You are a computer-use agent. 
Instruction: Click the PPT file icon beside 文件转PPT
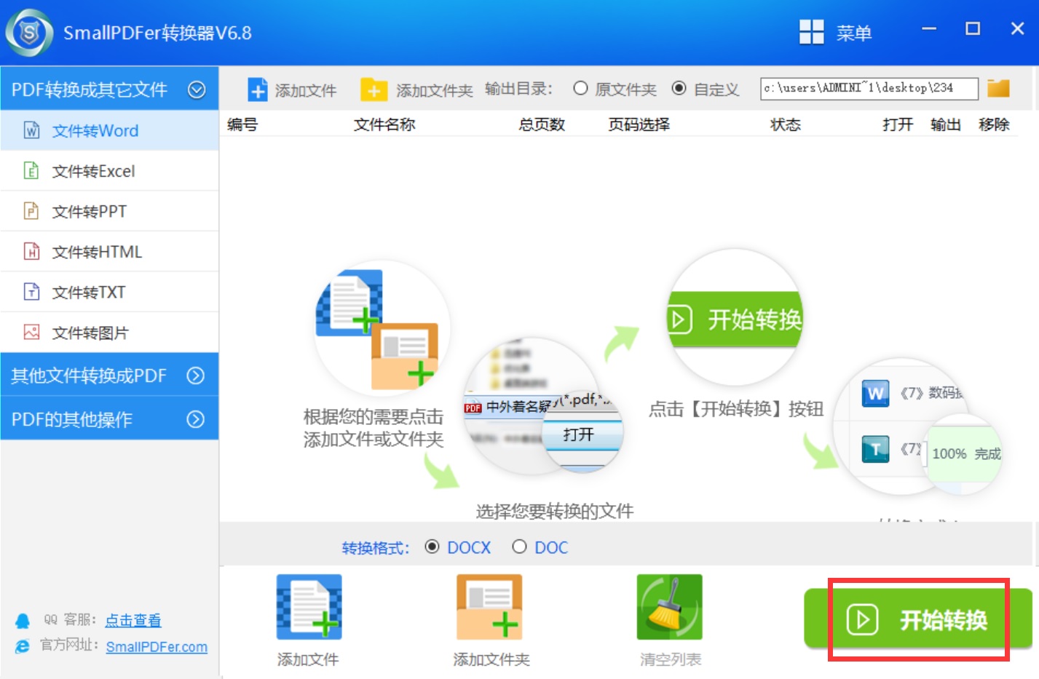pos(31,211)
